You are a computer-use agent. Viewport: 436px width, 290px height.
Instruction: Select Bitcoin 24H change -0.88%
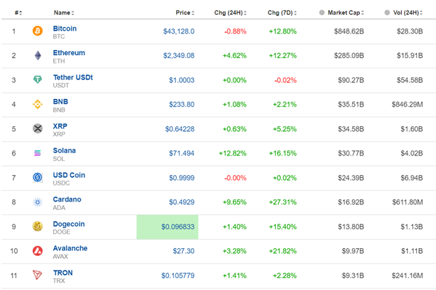235,31
